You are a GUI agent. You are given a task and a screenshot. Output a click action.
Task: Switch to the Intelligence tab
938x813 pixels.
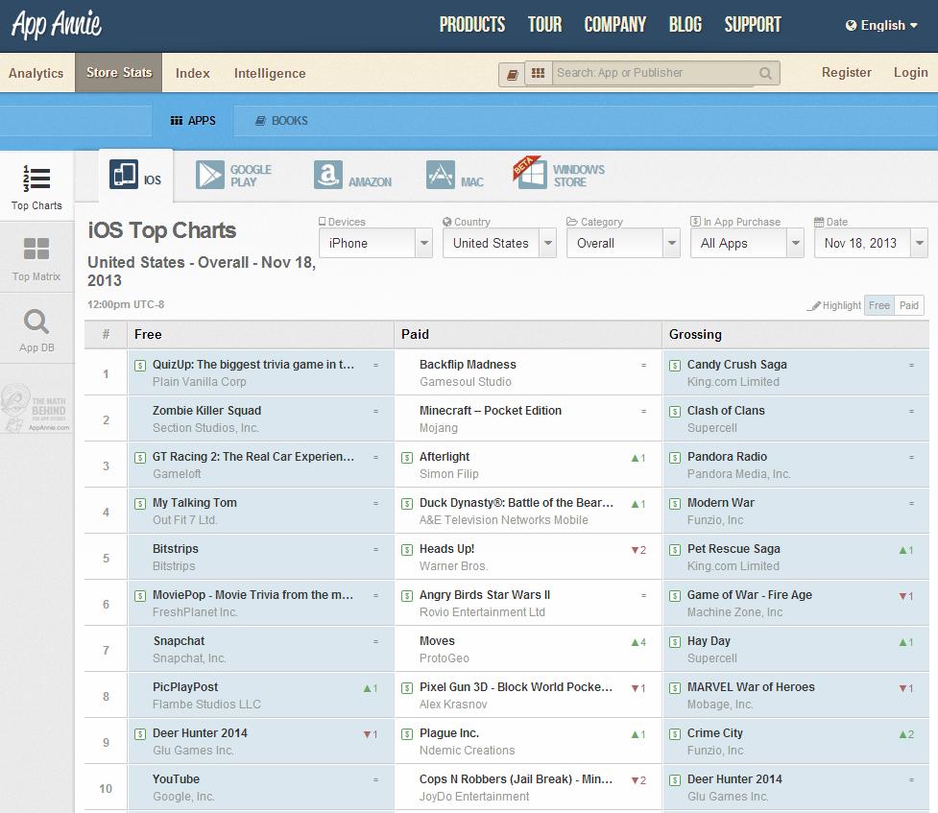point(270,73)
